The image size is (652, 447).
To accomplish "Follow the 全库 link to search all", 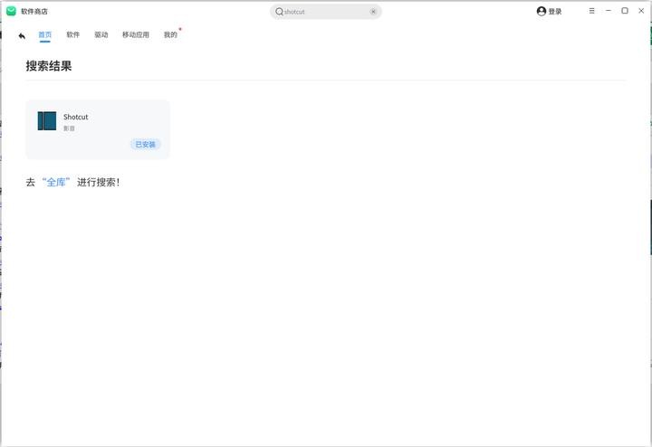I will coord(56,182).
